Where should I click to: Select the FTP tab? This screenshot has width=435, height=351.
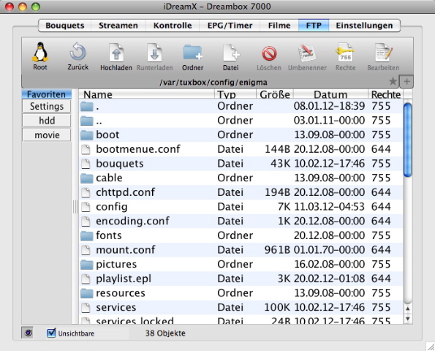click(314, 26)
